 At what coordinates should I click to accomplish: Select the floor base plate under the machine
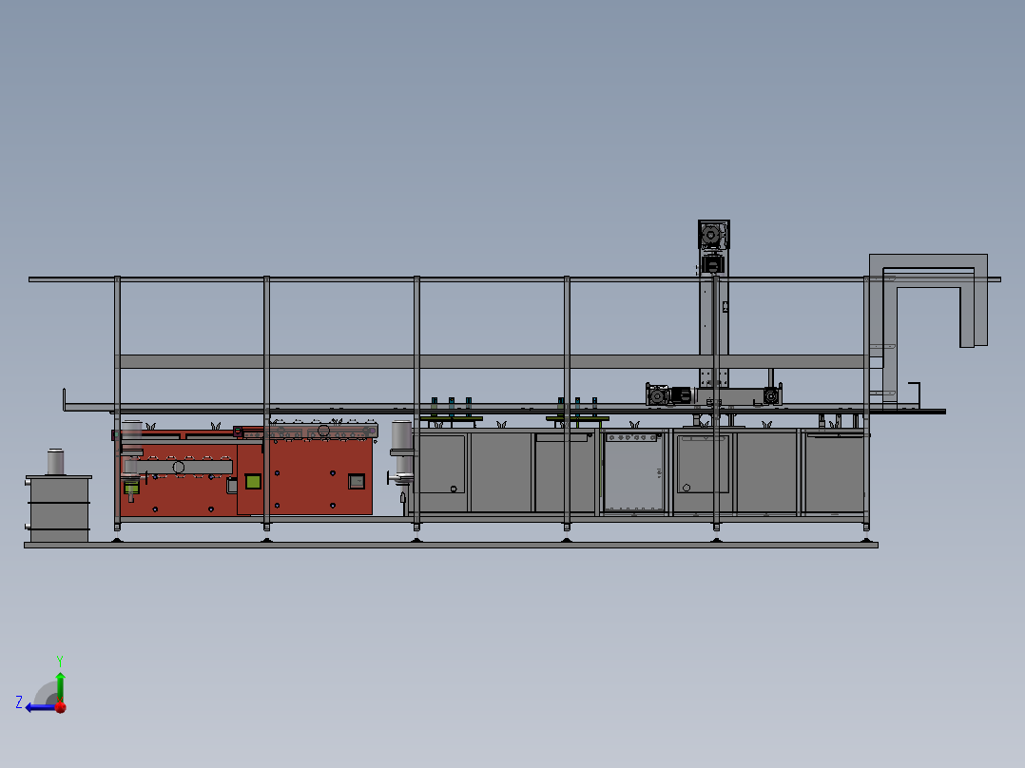coord(451,545)
